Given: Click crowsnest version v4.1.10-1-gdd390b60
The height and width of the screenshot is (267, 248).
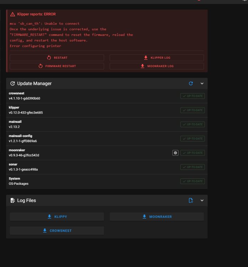Looking at the screenshot, I should pyautogui.click(x=24, y=98).
